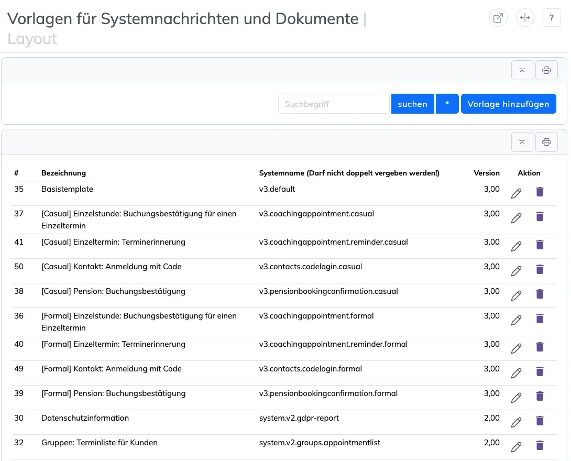
Task: Edit v3.coachingappointment.casual template
Action: pyautogui.click(x=516, y=218)
